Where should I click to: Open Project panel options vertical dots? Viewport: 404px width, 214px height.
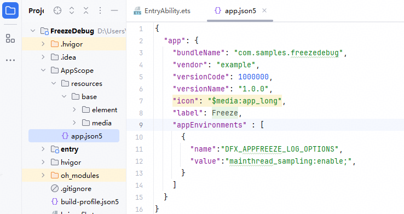pos(100,10)
